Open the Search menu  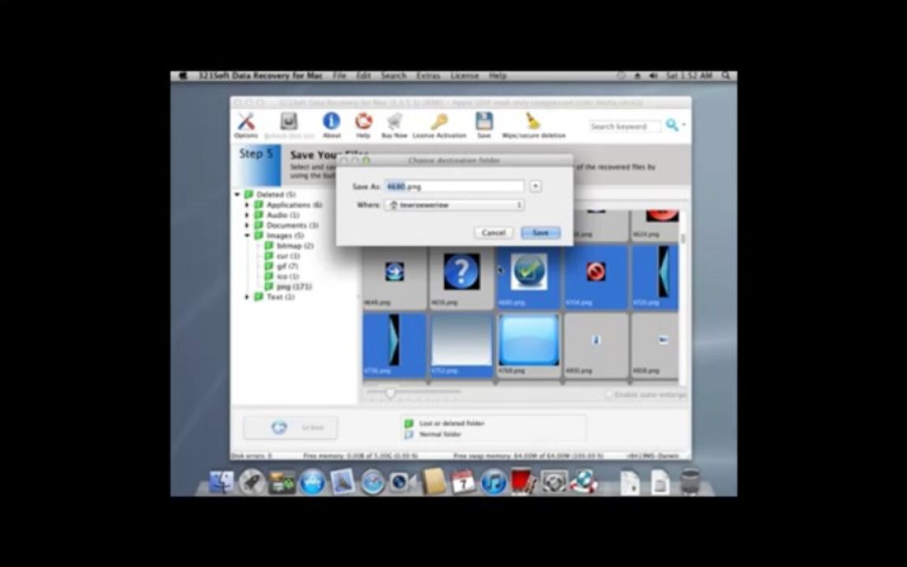pyautogui.click(x=394, y=76)
